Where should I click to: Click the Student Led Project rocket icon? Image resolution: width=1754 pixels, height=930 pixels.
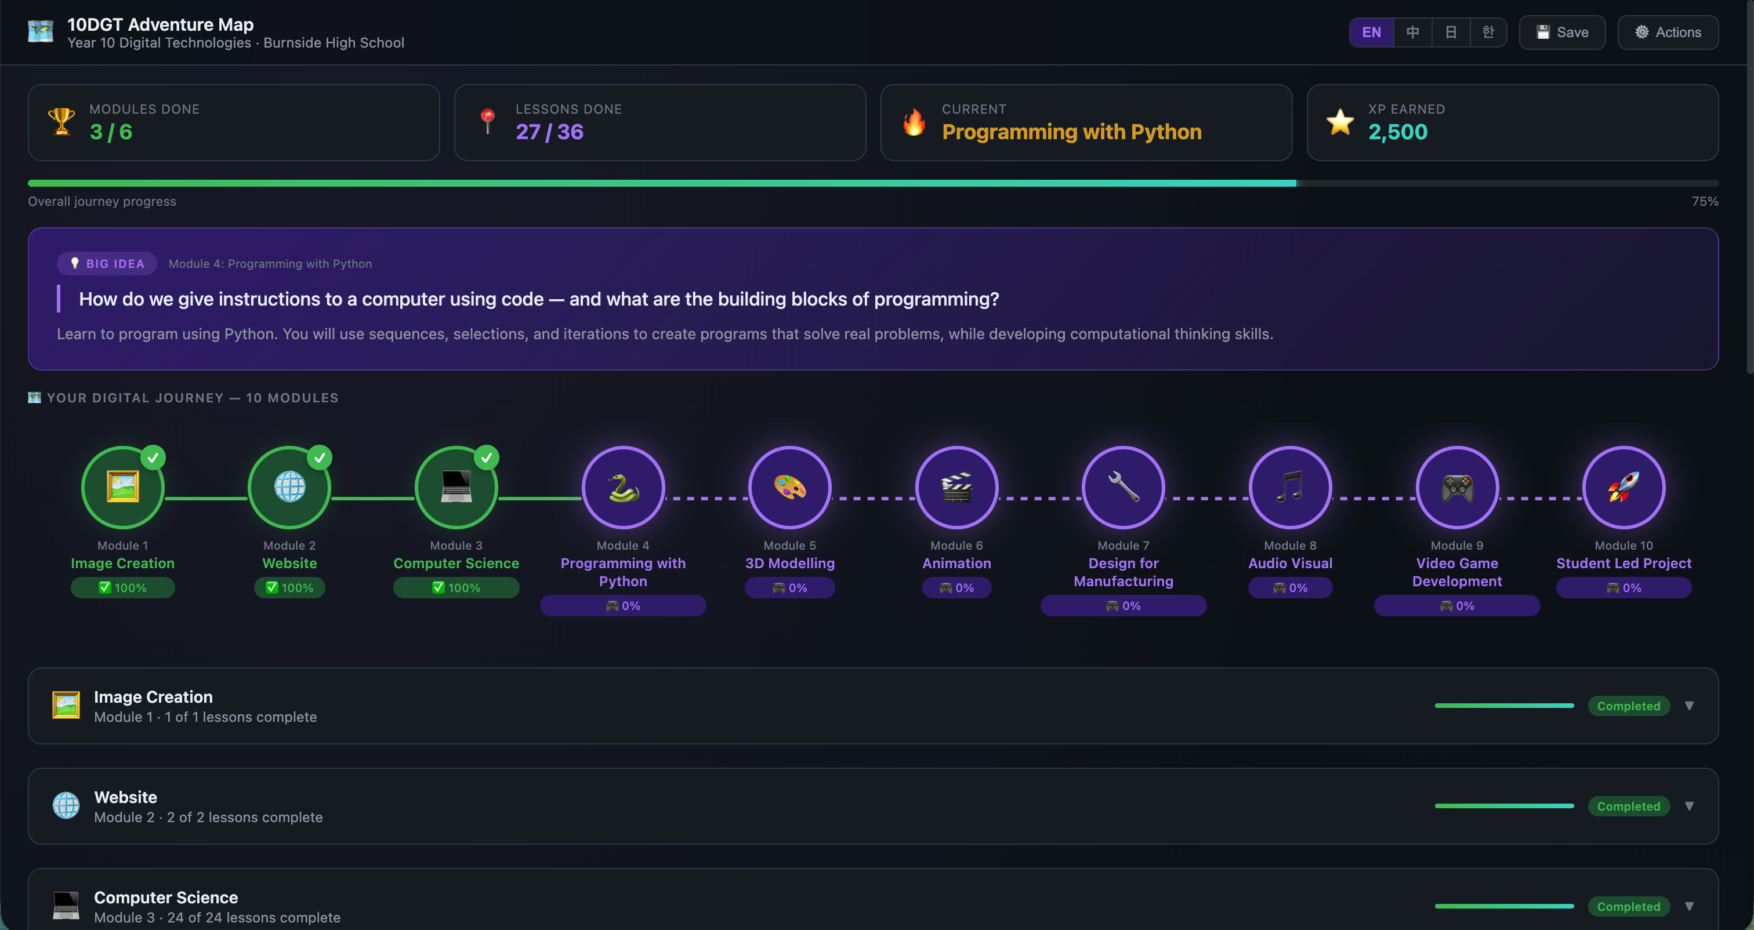(1623, 488)
